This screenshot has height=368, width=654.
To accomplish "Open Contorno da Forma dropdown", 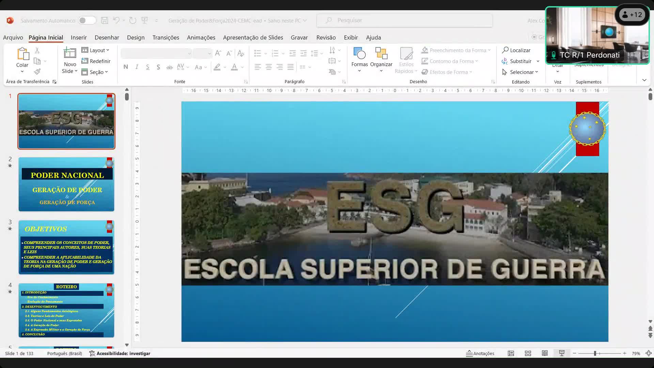I will [x=450, y=61].
